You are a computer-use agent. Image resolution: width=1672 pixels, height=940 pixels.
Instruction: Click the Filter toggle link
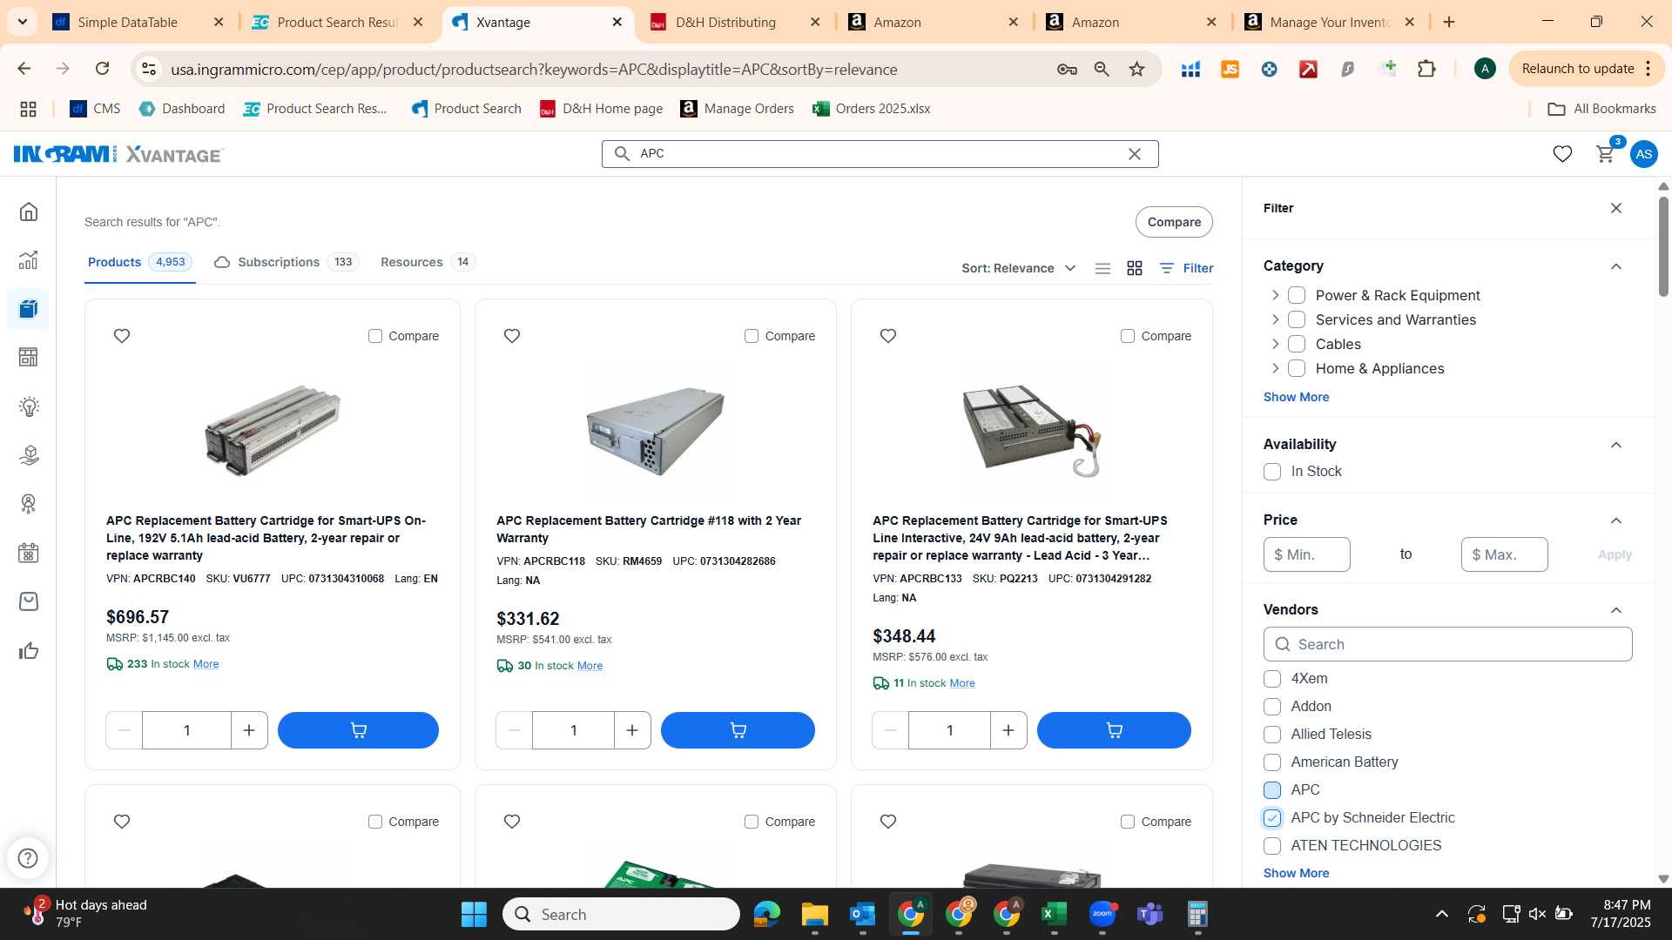[1186, 268]
